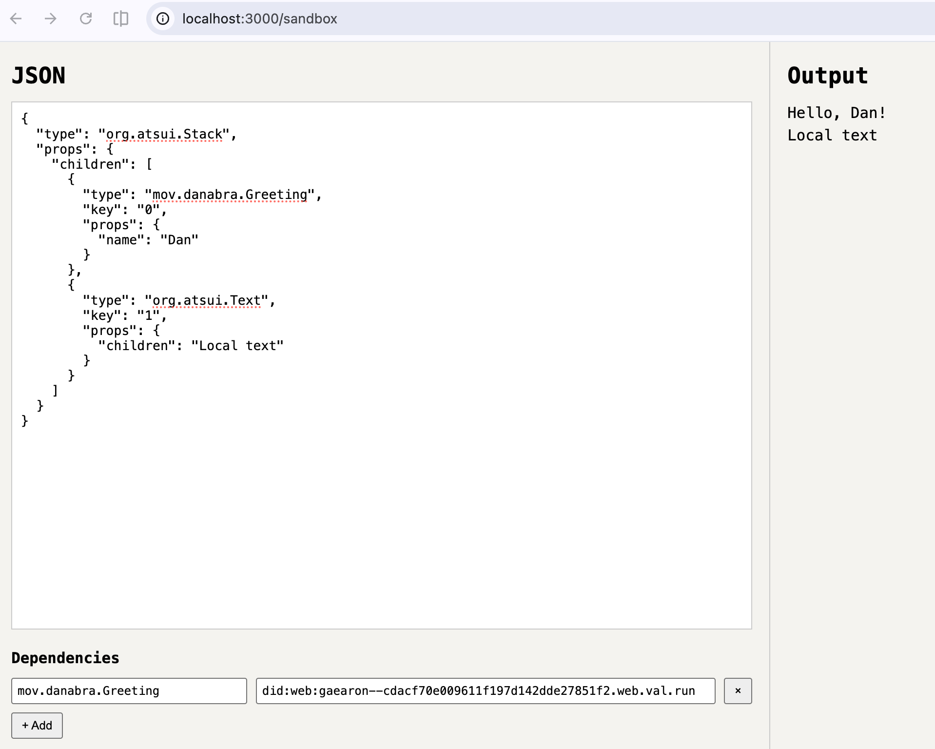Focus the localhost:3000/sandbox address bar

pyautogui.click(x=259, y=19)
